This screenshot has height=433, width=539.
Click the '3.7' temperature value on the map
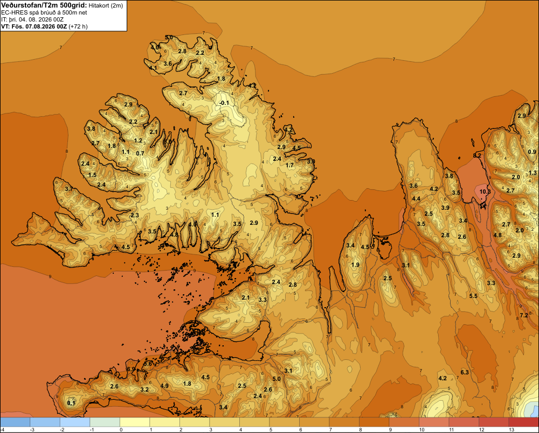coord(69,189)
